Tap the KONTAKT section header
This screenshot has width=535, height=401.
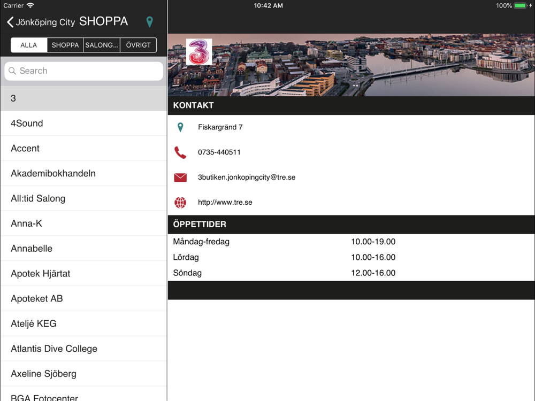click(x=351, y=105)
